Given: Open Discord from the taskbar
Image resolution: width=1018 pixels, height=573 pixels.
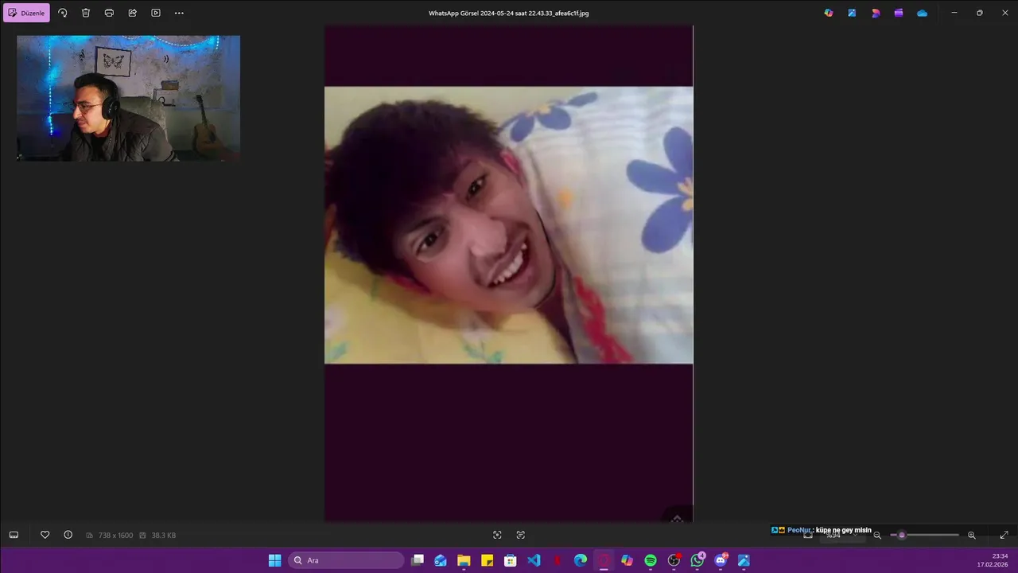Looking at the screenshot, I should pyautogui.click(x=721, y=560).
